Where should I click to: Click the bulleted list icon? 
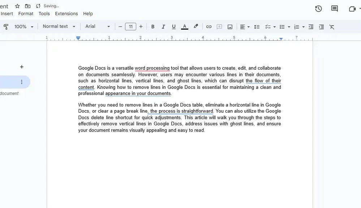[282, 27]
